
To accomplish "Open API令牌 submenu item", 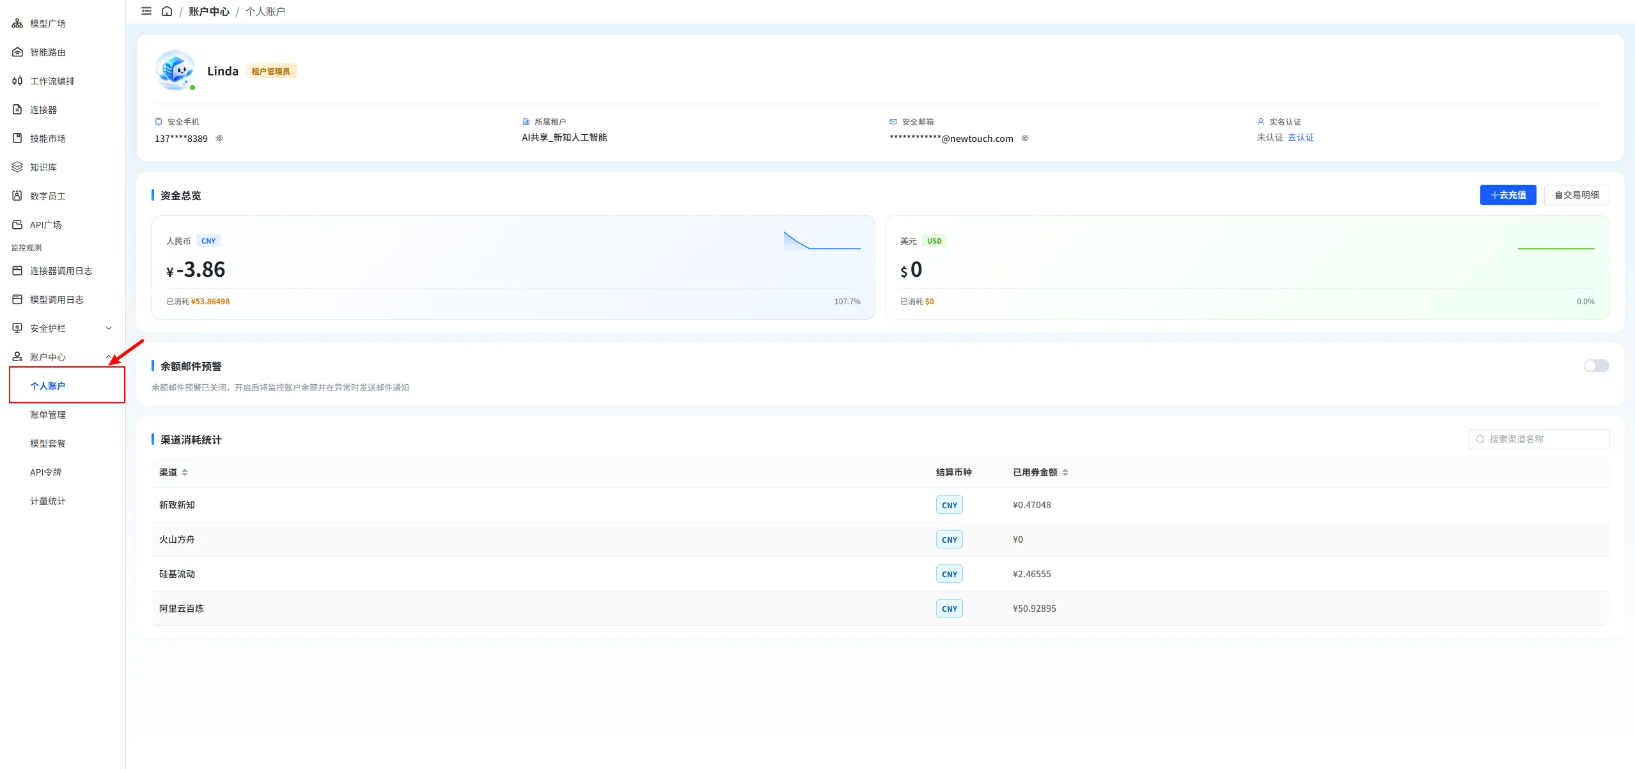I will (x=46, y=472).
